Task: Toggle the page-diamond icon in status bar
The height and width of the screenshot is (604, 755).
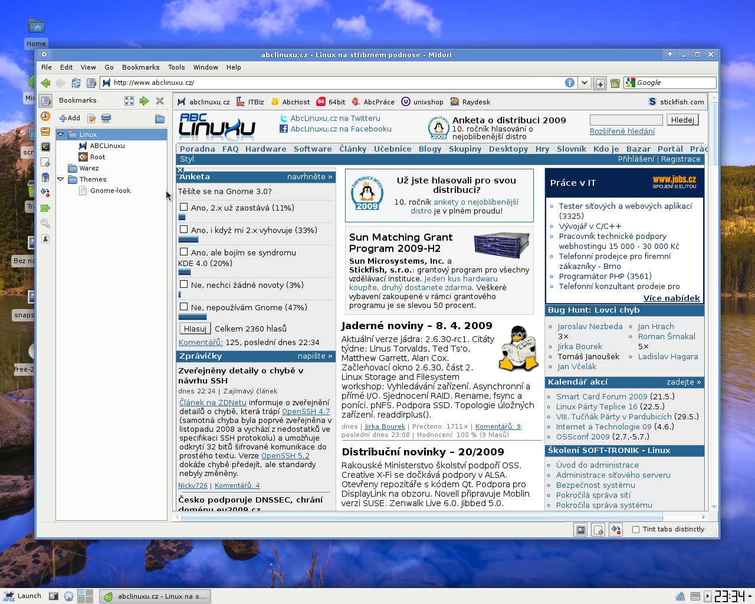Action: [x=598, y=530]
